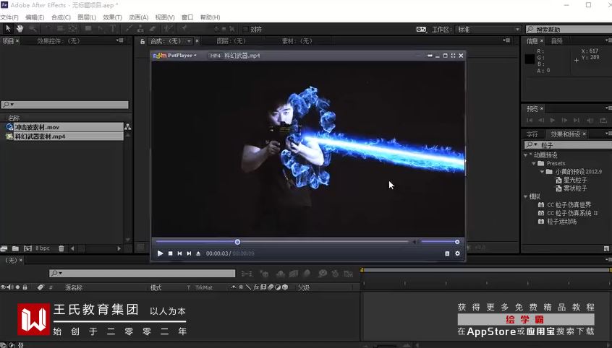Image resolution: width=612 pixels, height=348 pixels.
Task: Toggle PotPlayer fullscreen icon in title bar
Action: (x=453, y=56)
